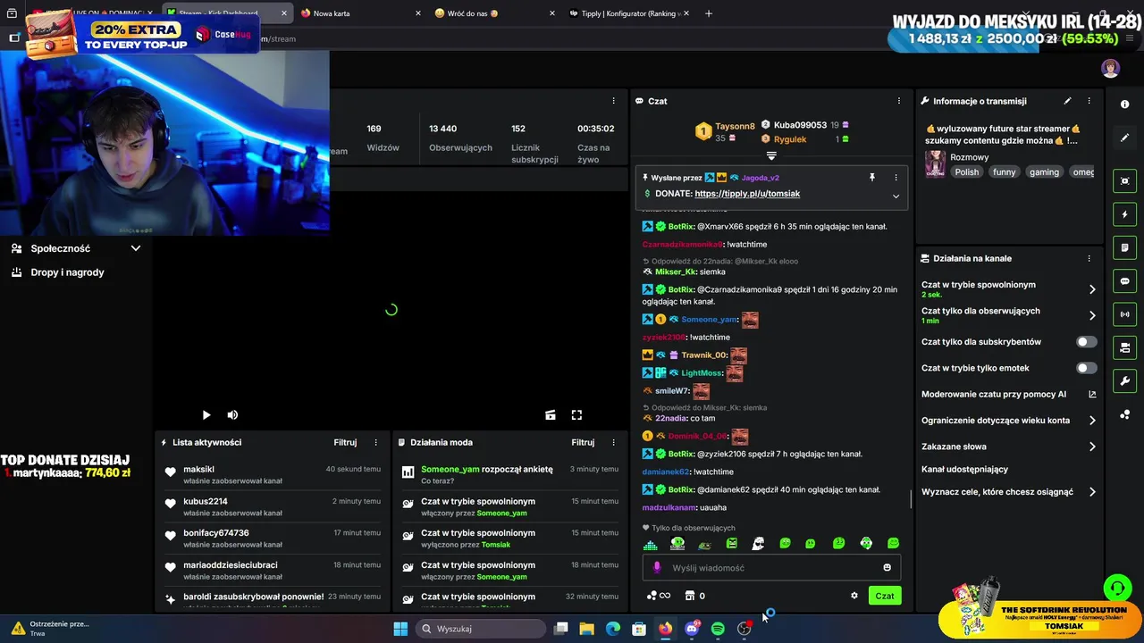Screen dimensions: 1144x643
Task: Select the chat bubble icon in right sidebar
Action: point(1124,280)
